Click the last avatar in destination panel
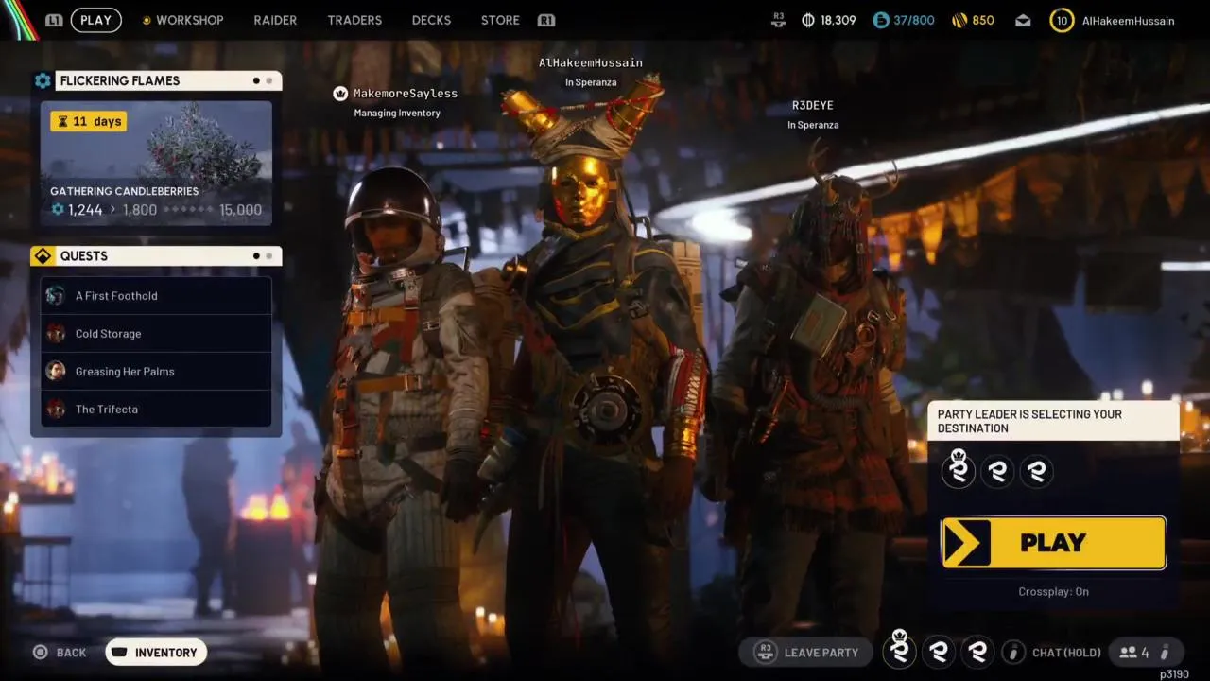This screenshot has height=681, width=1210. pyautogui.click(x=1037, y=471)
